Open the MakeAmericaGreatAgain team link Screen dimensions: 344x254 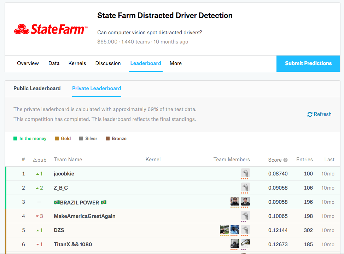point(84,216)
